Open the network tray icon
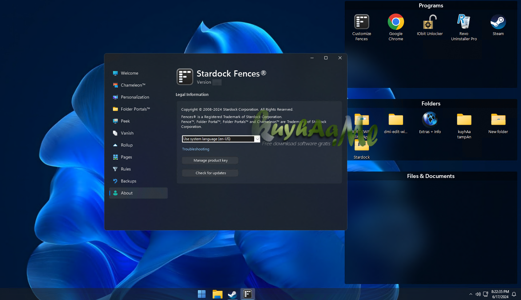Image resolution: width=521 pixels, height=300 pixels. 486,294
